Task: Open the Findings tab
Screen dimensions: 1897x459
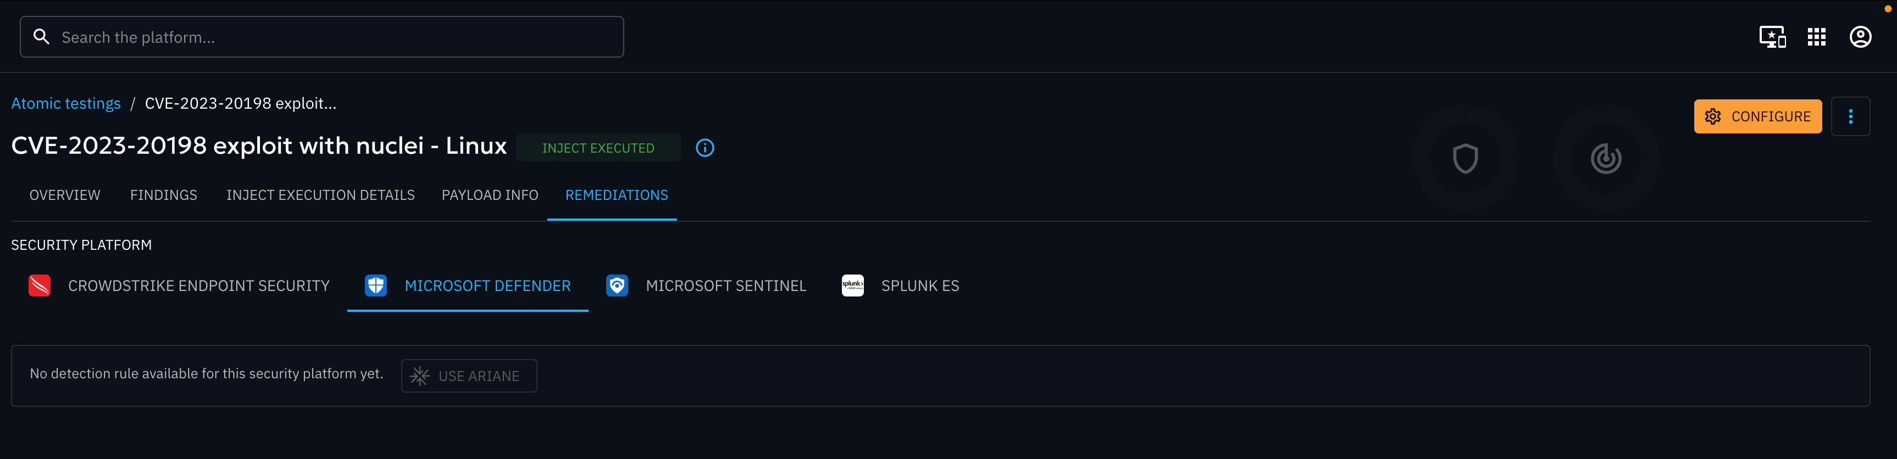Action: [x=163, y=195]
